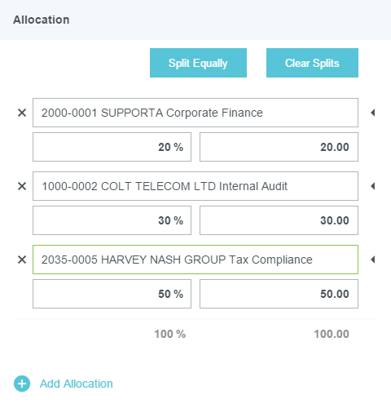Screen dimensions: 391x404
Task: Click the 20.00 amount field
Action: tap(279, 147)
